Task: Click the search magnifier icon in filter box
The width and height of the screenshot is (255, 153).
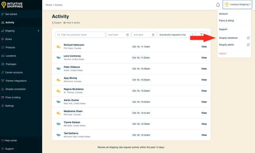Action: click(x=59, y=35)
